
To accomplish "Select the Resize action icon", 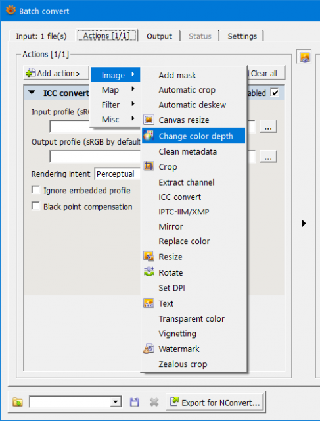I will [149, 256].
